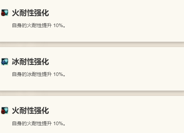Click the ice resistance shield icon

point(5,62)
